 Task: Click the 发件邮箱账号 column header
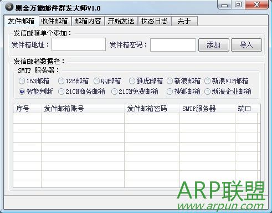tap(83, 109)
